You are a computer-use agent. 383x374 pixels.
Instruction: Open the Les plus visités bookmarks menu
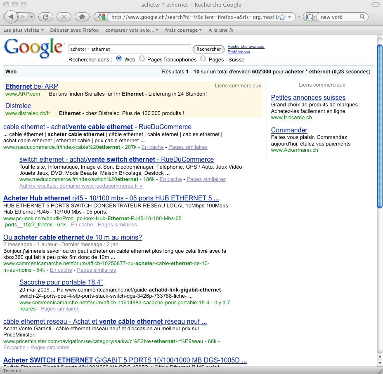pos(23,30)
